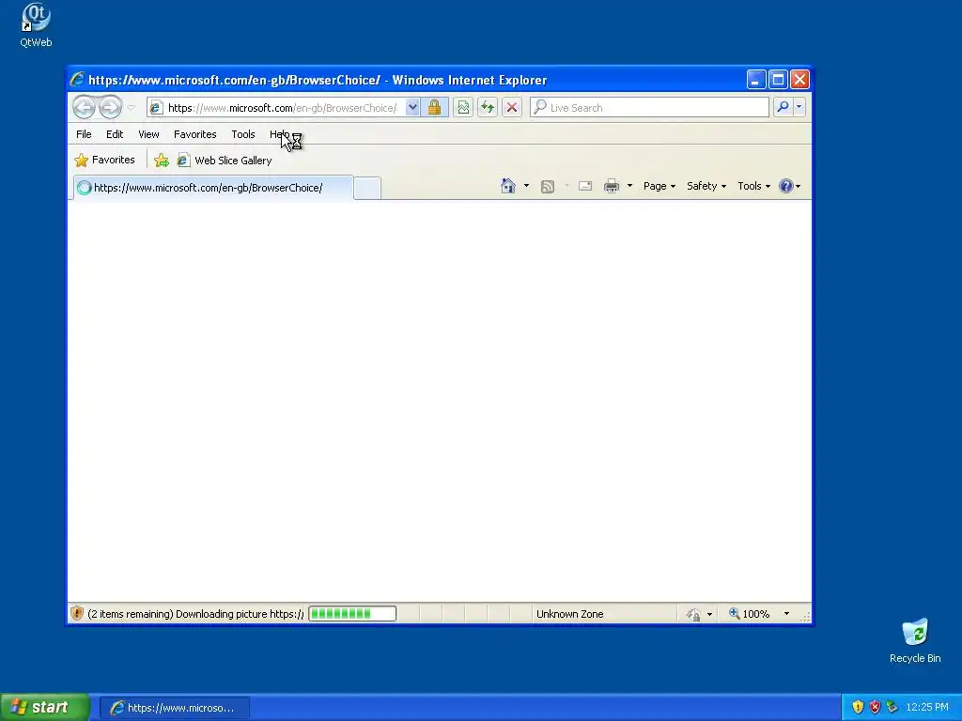The height and width of the screenshot is (721, 962).
Task: Open the View menu
Action: pyautogui.click(x=148, y=134)
